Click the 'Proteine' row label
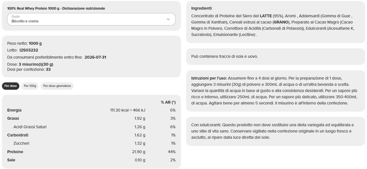This screenshot has width=367, height=169. 15,152
